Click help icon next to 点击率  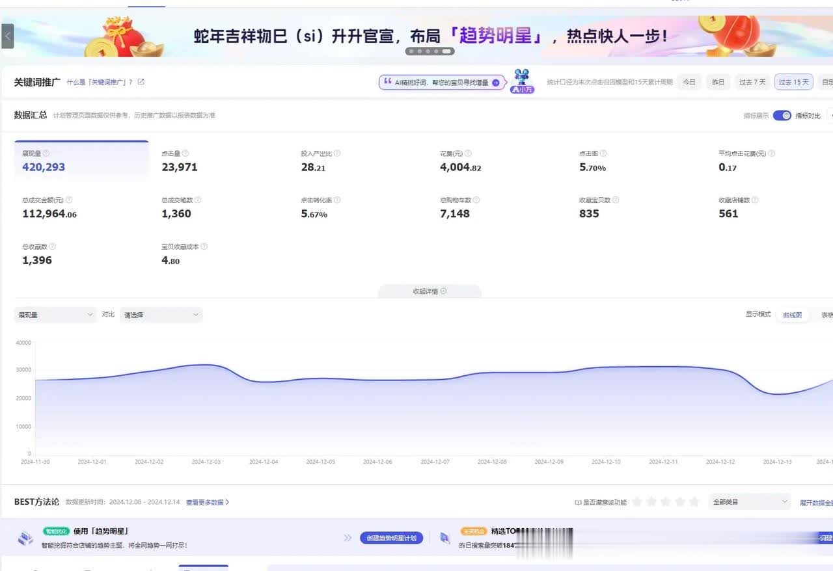603,153
